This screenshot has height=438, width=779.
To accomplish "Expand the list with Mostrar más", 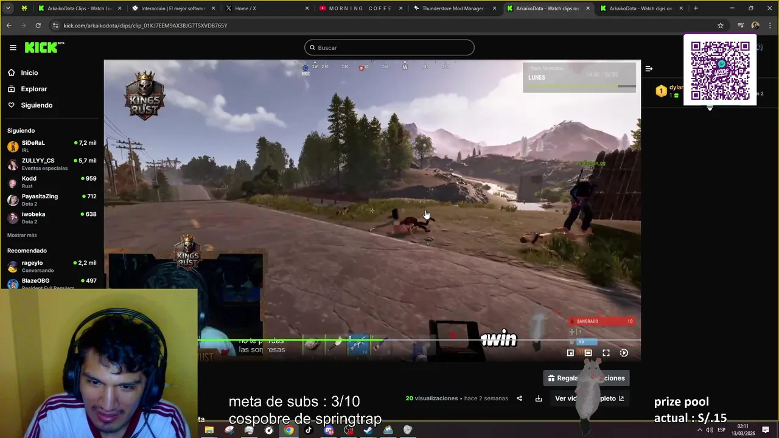I will pyautogui.click(x=22, y=235).
